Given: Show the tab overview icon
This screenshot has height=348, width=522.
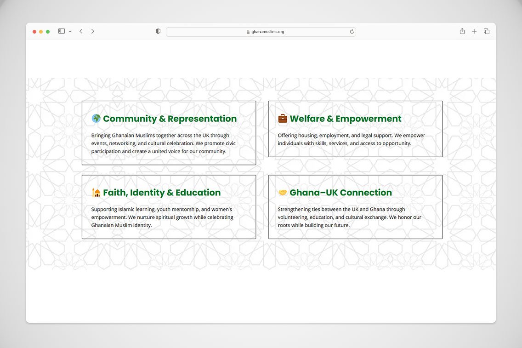Looking at the screenshot, I should pos(487,31).
